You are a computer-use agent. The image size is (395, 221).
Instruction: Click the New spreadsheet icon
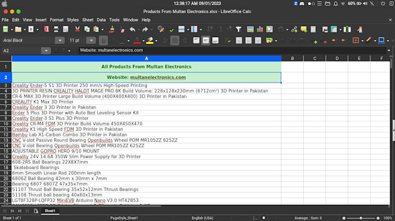click(5, 30)
